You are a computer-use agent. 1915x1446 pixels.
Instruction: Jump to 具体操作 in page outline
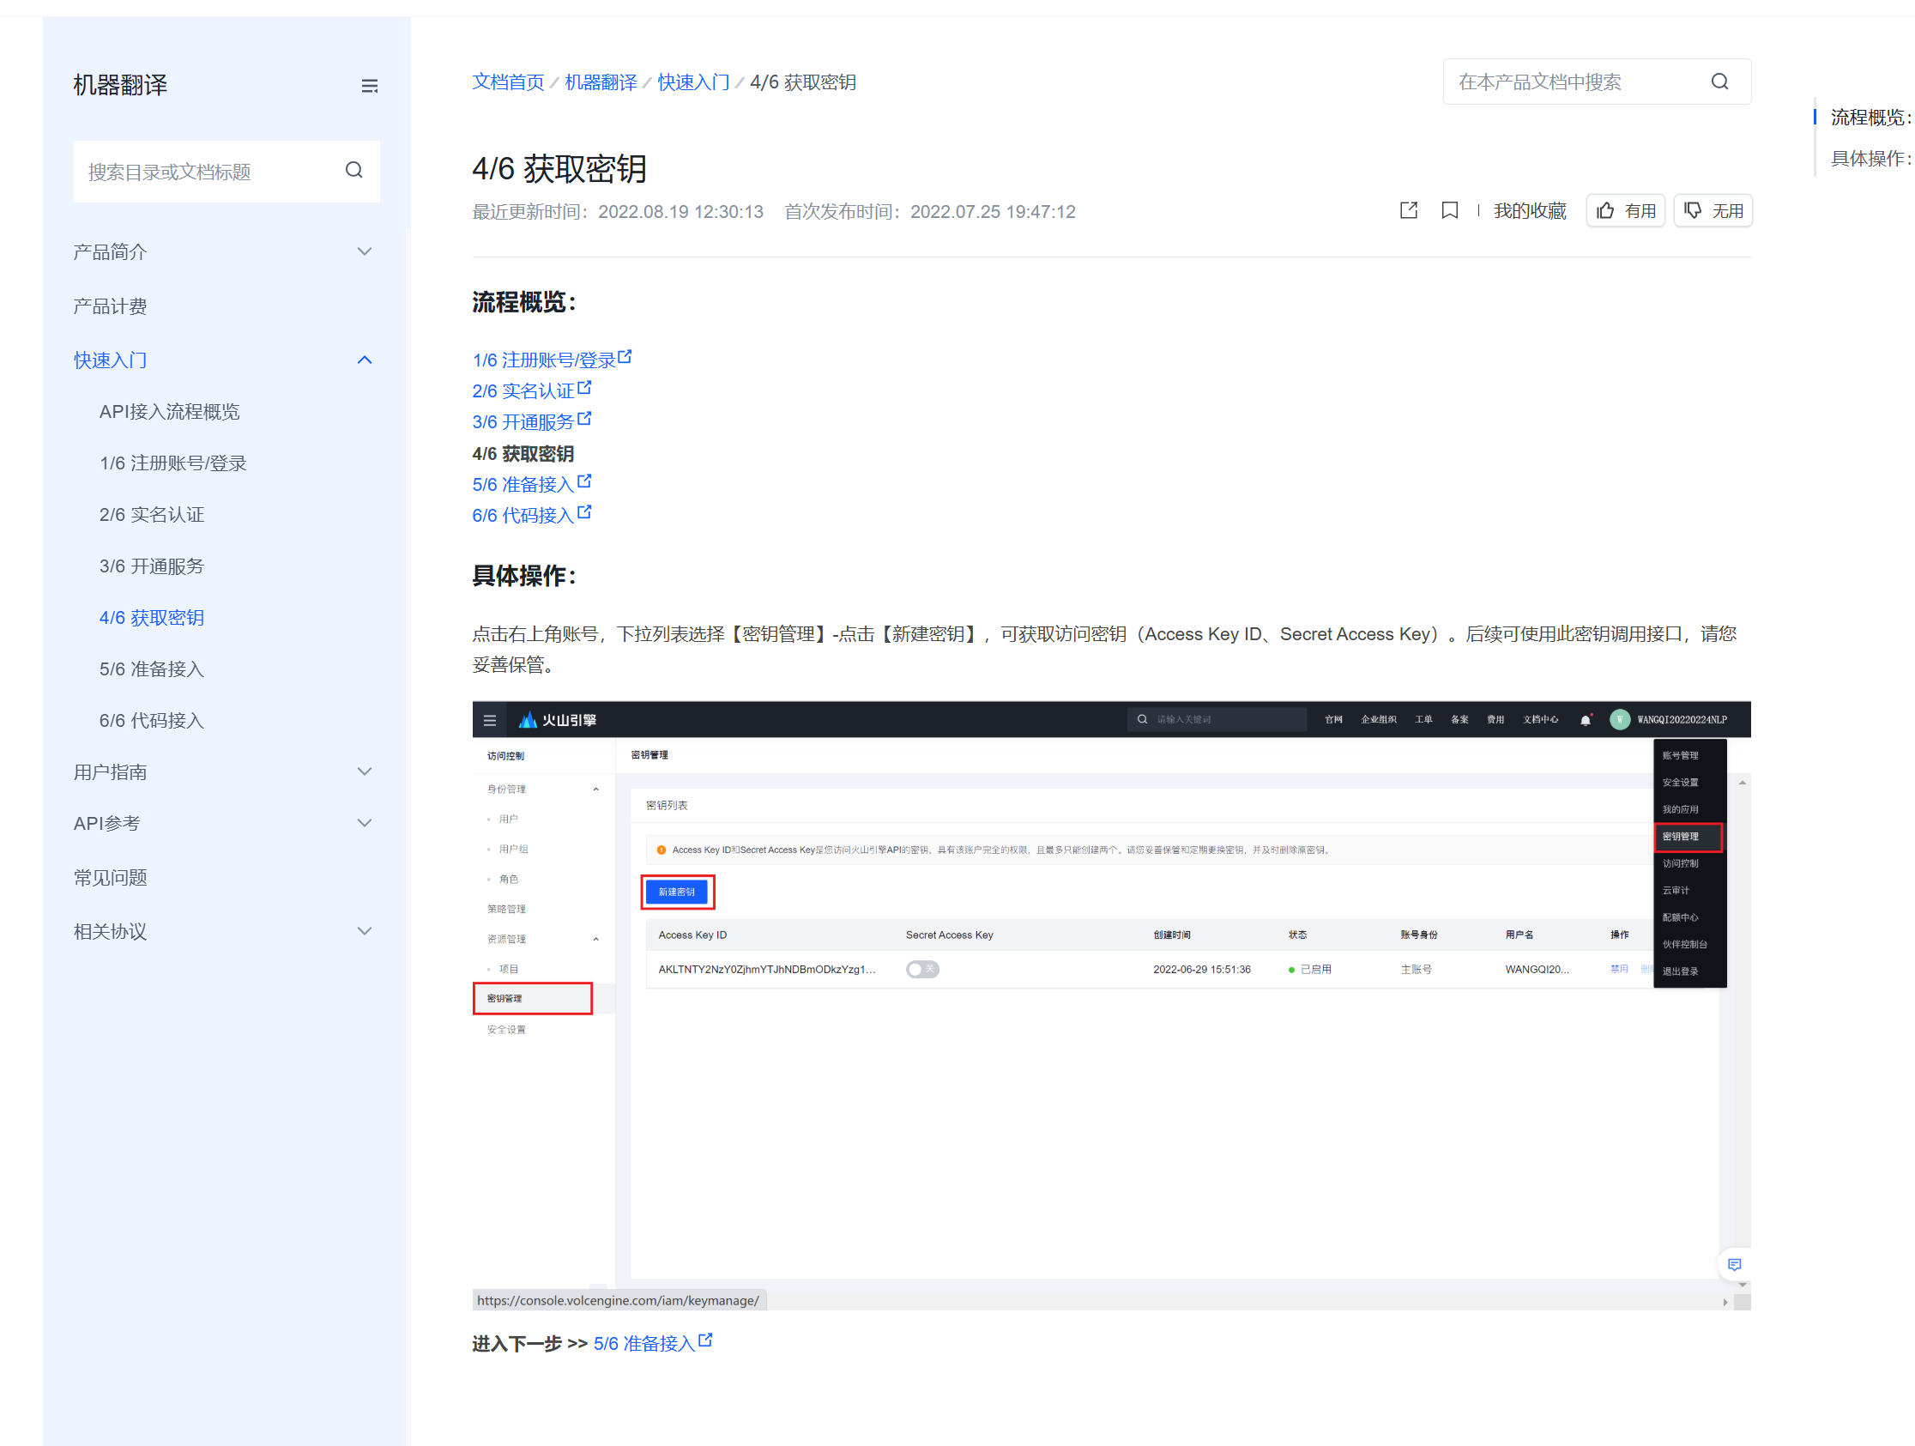click(1869, 159)
